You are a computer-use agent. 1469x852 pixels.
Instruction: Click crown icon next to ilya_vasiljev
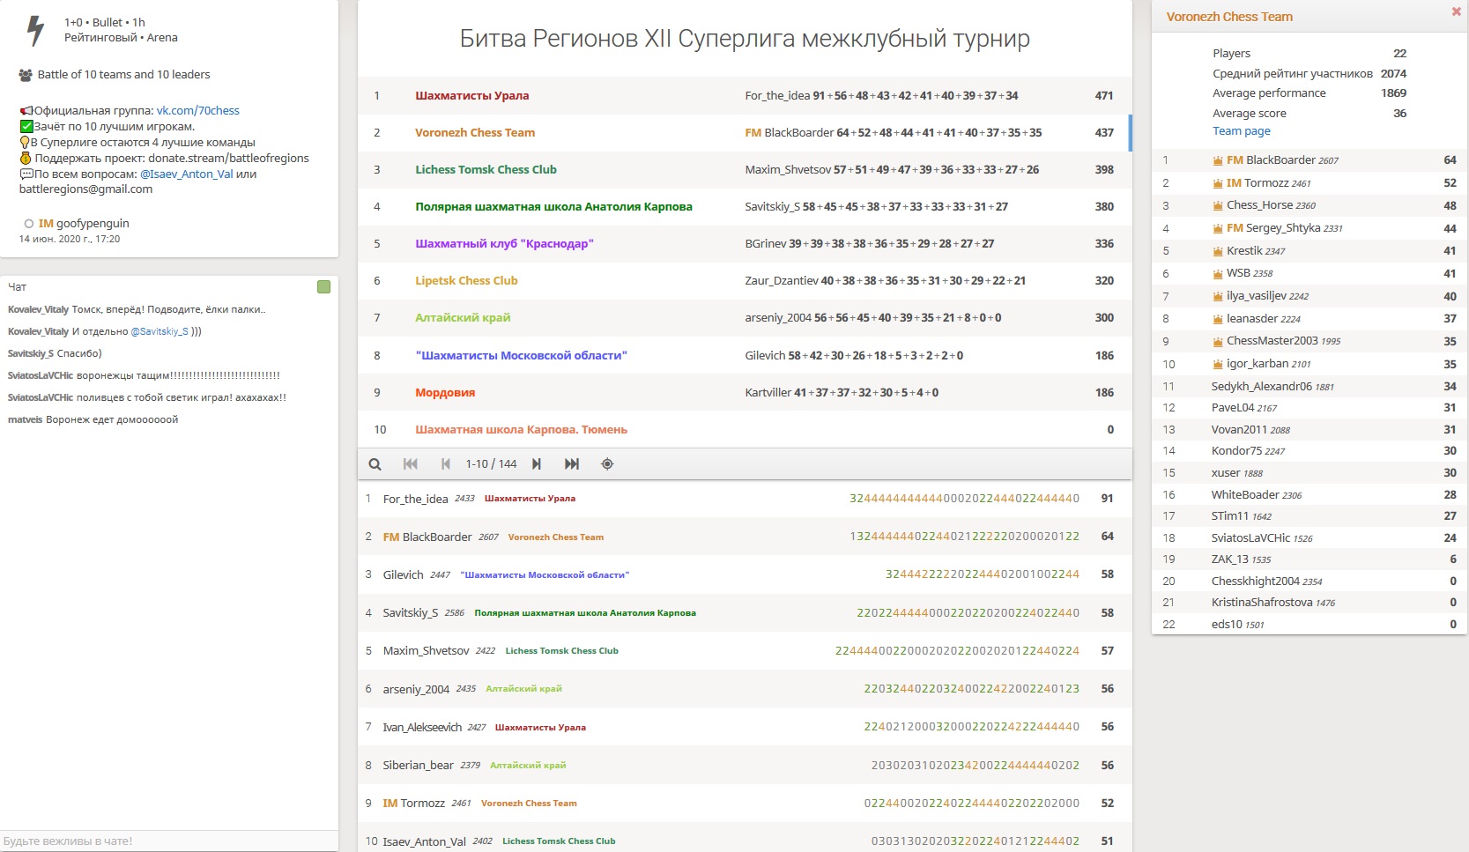[1218, 296]
